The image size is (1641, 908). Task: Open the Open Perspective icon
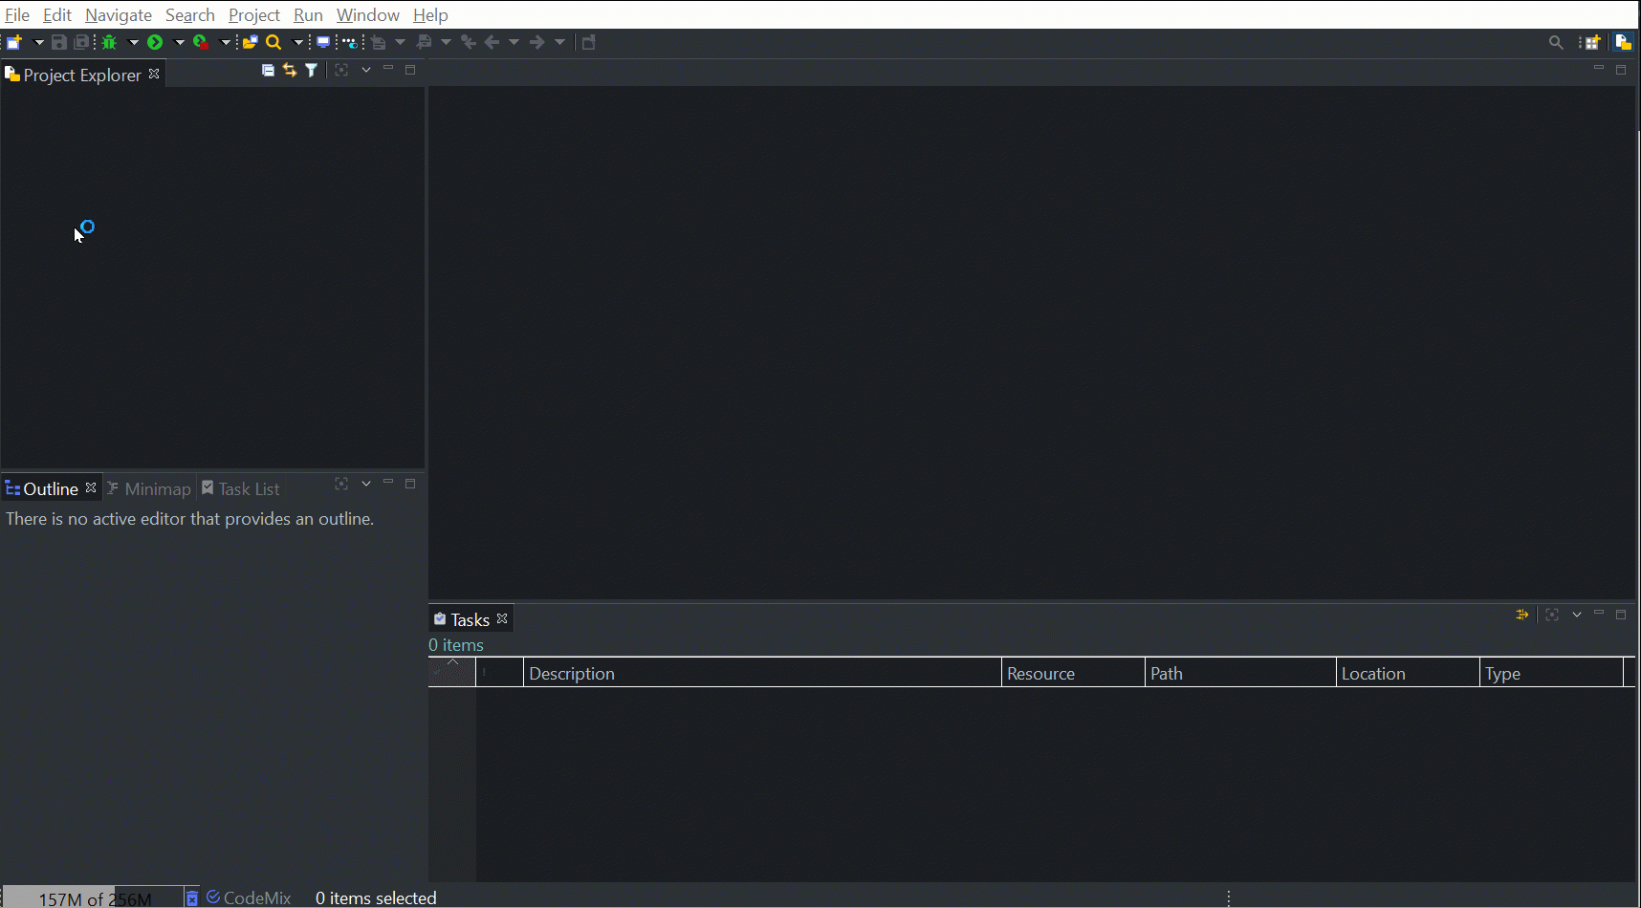pyautogui.click(x=1592, y=42)
